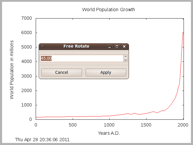This screenshot has width=193, height=145.
Task: Click the Free Rotate title bar text
Action: point(76,46)
